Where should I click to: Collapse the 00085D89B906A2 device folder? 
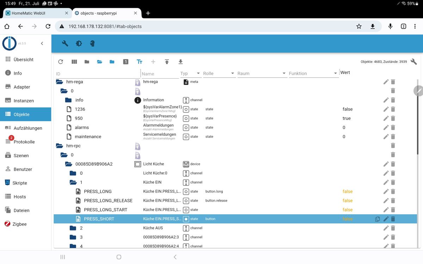69,164
